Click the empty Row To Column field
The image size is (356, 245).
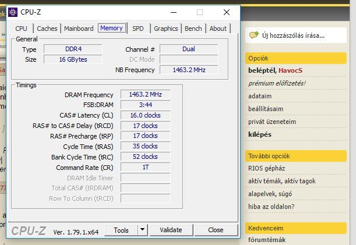(x=145, y=198)
